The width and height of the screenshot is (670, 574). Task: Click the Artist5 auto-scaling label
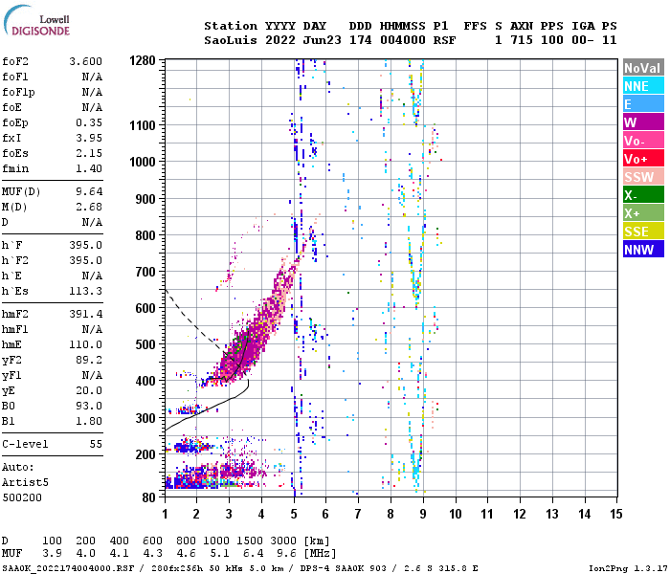coord(25,482)
